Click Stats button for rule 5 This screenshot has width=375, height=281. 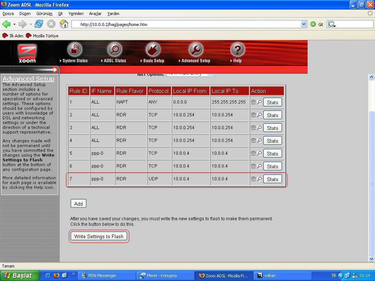pyautogui.click(x=272, y=154)
